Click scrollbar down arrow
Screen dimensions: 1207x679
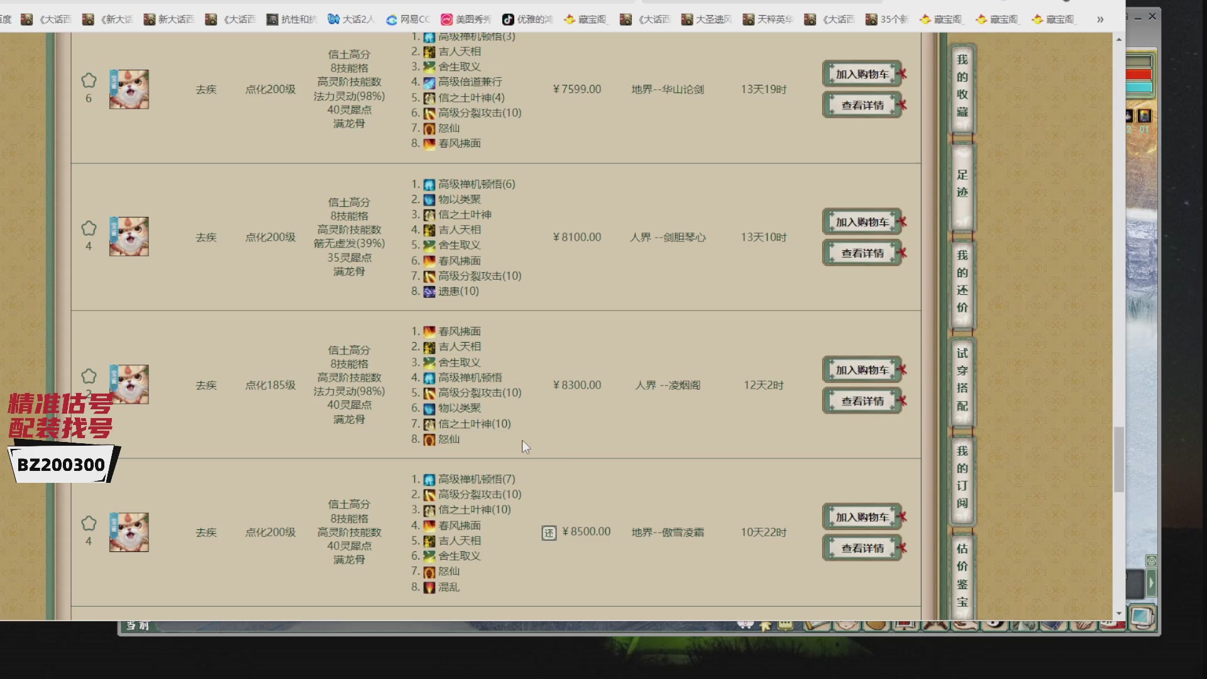(1118, 613)
